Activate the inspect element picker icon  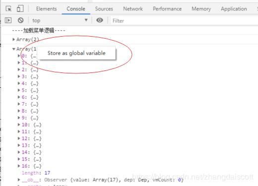(x=8, y=8)
